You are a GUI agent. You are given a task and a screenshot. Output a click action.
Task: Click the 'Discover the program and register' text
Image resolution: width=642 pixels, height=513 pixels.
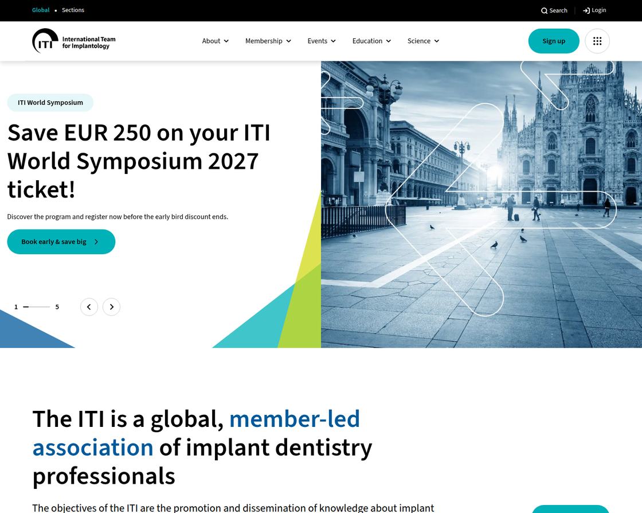tap(118, 217)
